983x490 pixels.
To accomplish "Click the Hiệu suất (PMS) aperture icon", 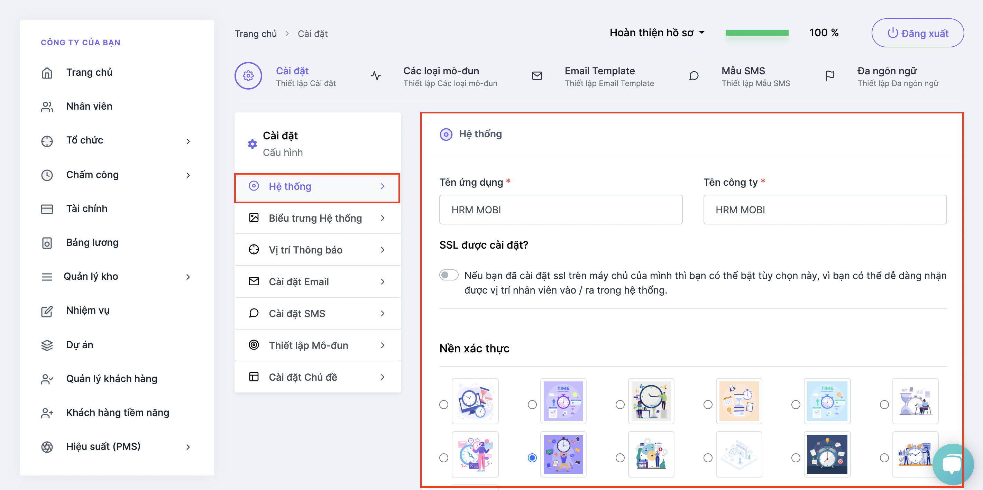I will pos(47,447).
